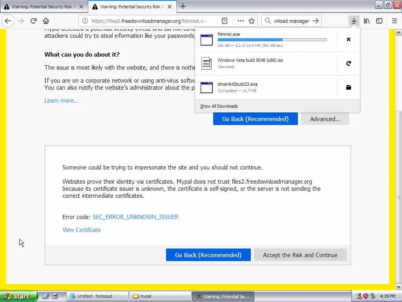Image resolution: width=402 pixels, height=302 pixels.
Task: Open the hamburger application menu
Action: pos(394,21)
